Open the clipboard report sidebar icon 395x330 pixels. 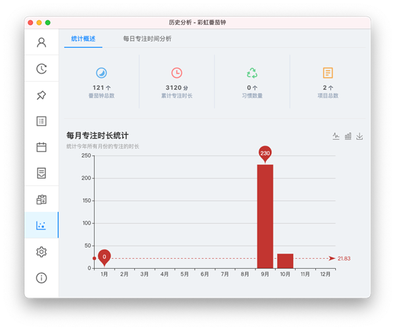[x=41, y=200]
